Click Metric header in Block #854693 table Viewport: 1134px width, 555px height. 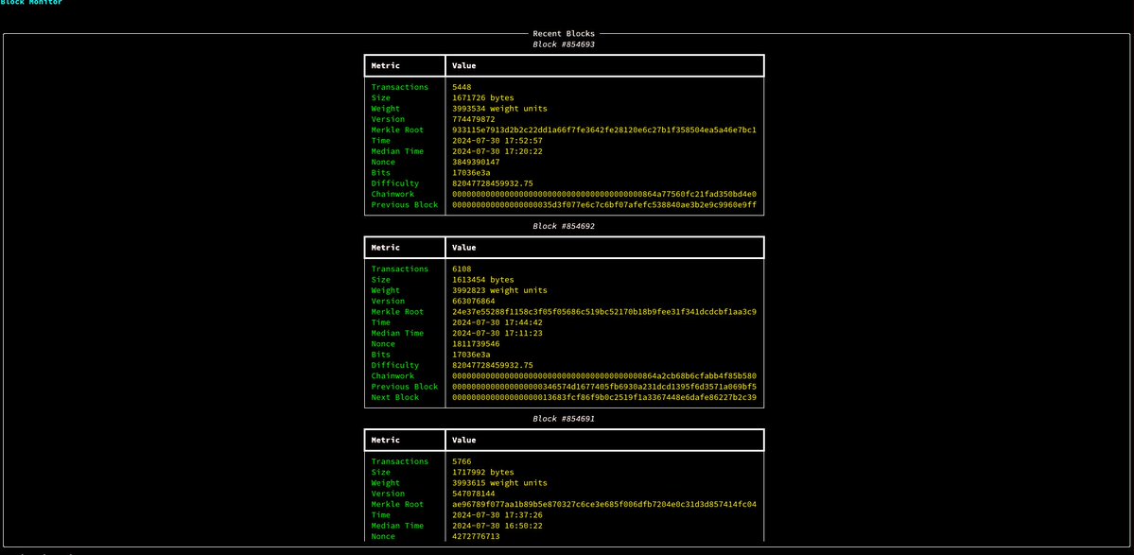[x=386, y=65]
